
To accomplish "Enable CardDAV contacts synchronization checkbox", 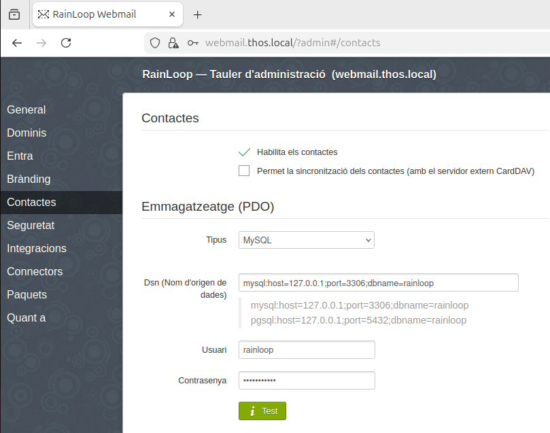I will click(x=244, y=171).
